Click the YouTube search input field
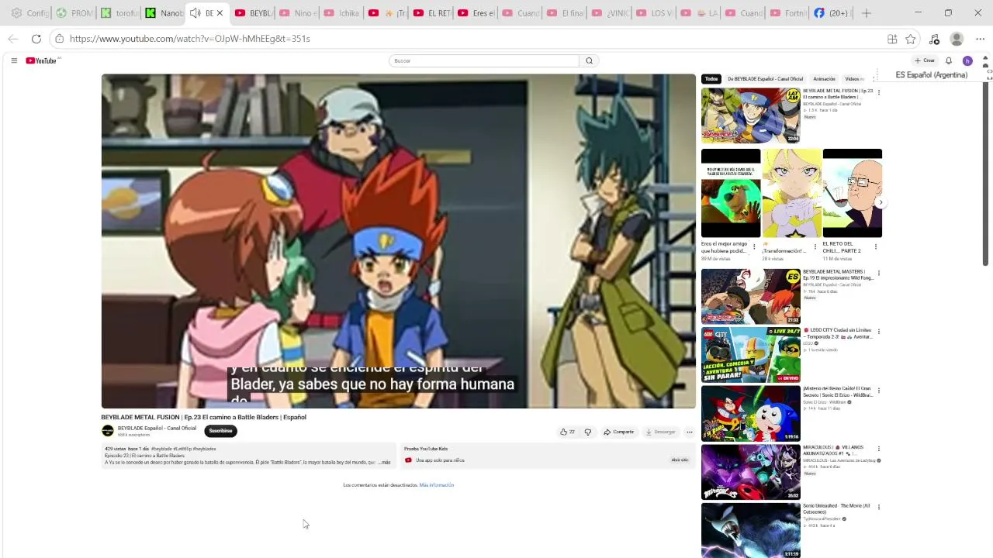This screenshot has width=993, height=558. 484,60
